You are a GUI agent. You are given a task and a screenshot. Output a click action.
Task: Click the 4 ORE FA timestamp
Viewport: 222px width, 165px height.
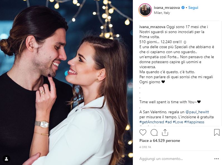pyautogui.click(x=145, y=147)
